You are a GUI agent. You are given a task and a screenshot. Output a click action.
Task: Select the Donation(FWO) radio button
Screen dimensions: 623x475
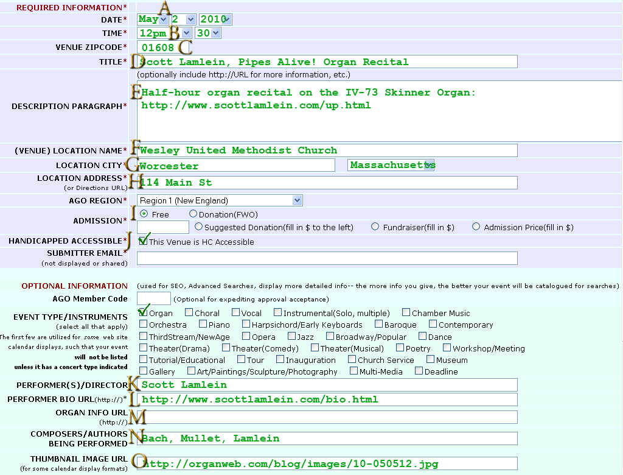(x=193, y=214)
